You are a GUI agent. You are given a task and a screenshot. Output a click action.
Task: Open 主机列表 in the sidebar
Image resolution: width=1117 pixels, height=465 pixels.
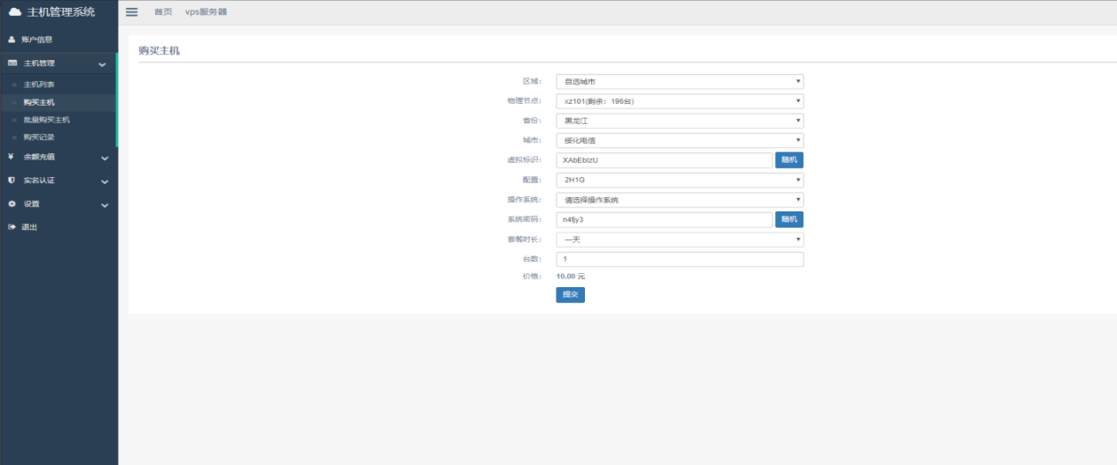[x=39, y=85]
